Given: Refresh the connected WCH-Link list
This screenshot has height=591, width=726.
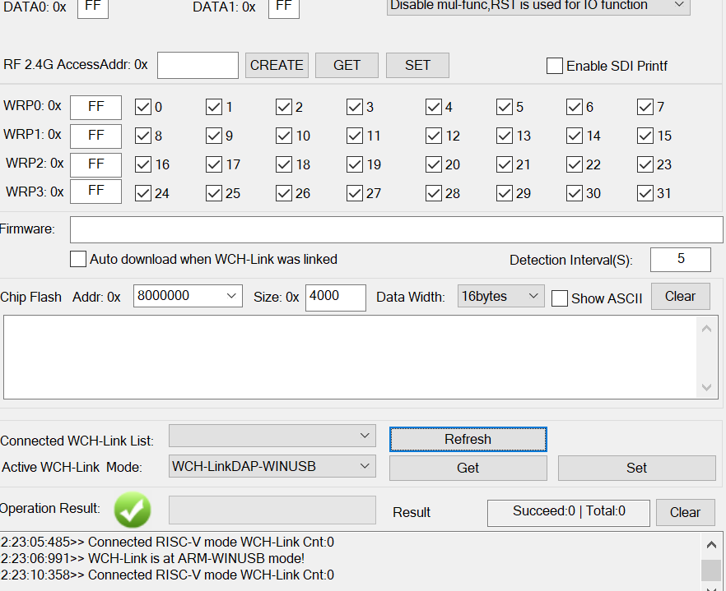Looking at the screenshot, I should coord(468,439).
